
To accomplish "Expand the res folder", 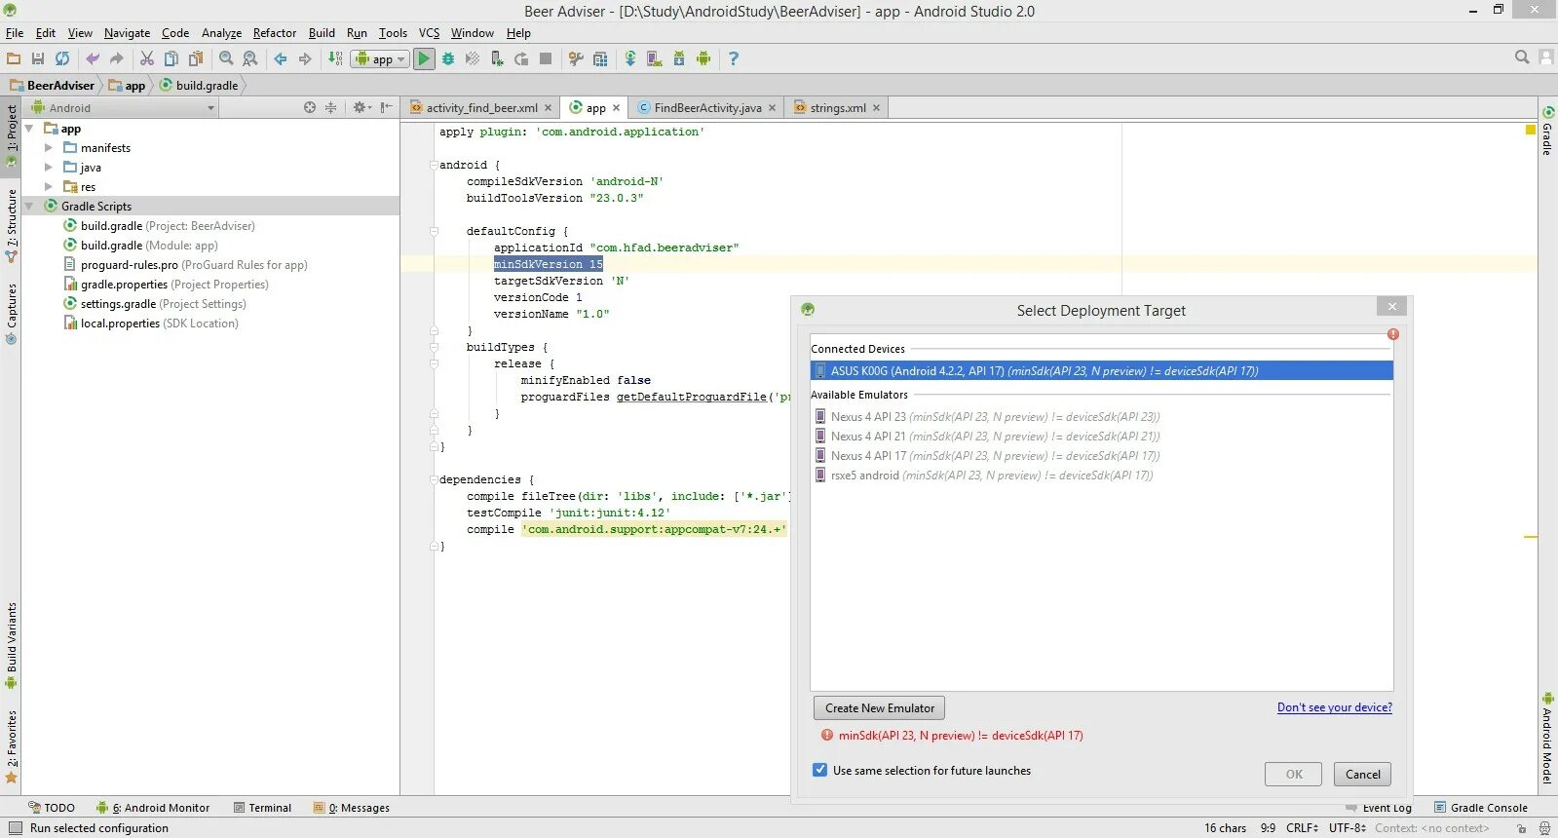I will [49, 187].
